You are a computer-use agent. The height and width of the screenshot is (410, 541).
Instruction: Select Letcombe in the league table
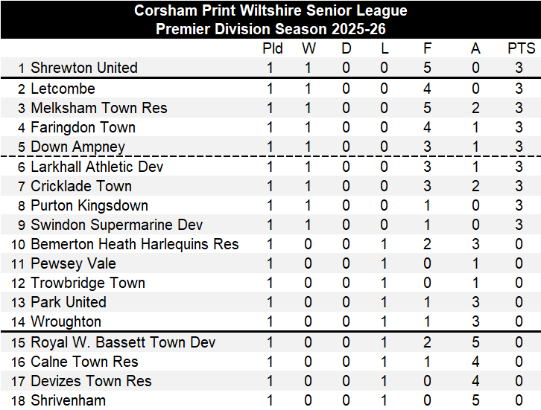tap(63, 89)
